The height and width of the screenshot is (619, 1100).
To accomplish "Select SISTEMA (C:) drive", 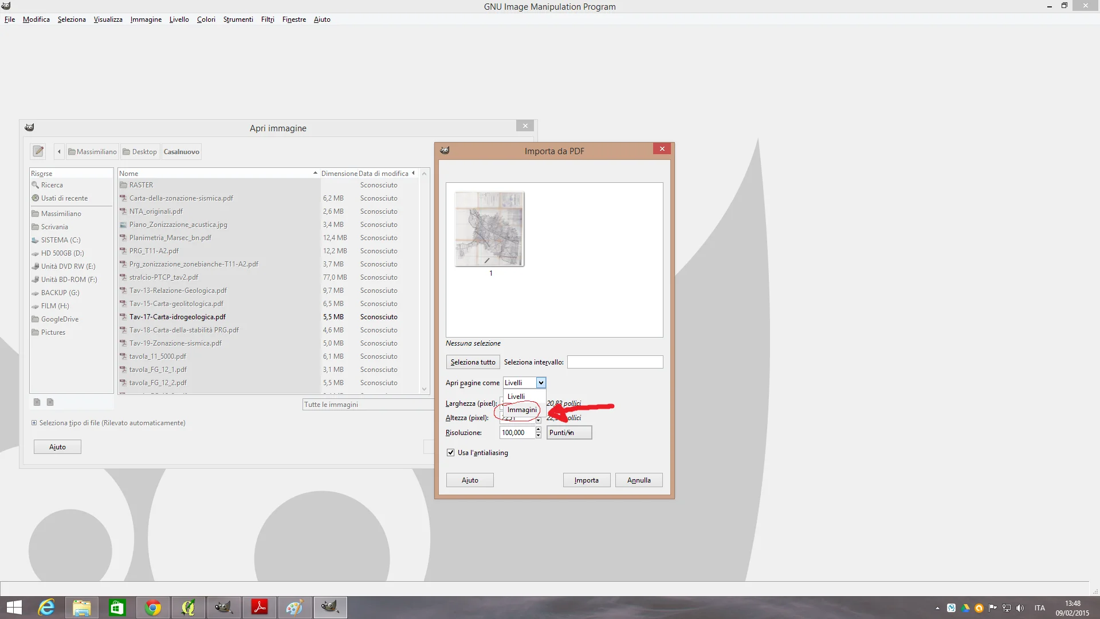I will [x=61, y=240].
